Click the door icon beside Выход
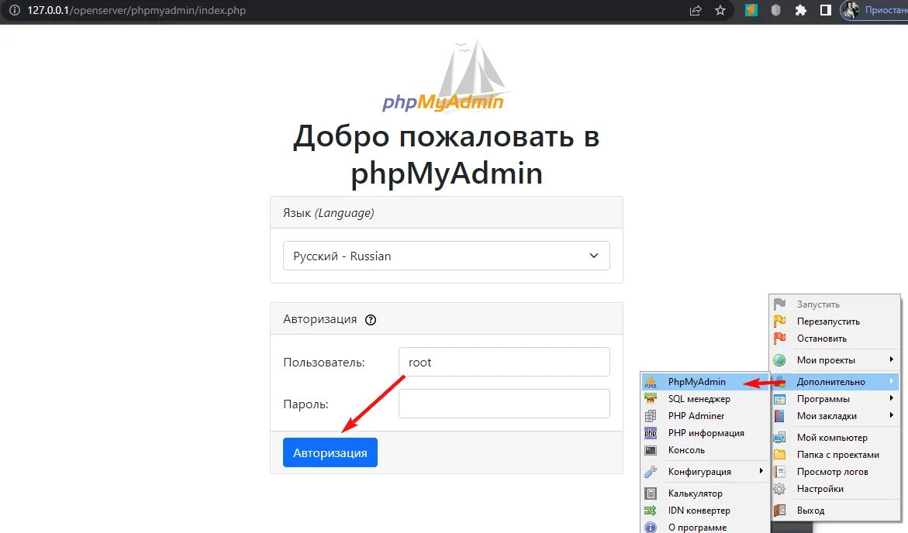908x533 pixels. [780, 511]
